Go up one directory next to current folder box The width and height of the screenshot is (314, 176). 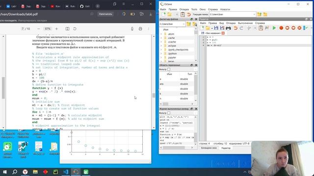tap(260, 14)
